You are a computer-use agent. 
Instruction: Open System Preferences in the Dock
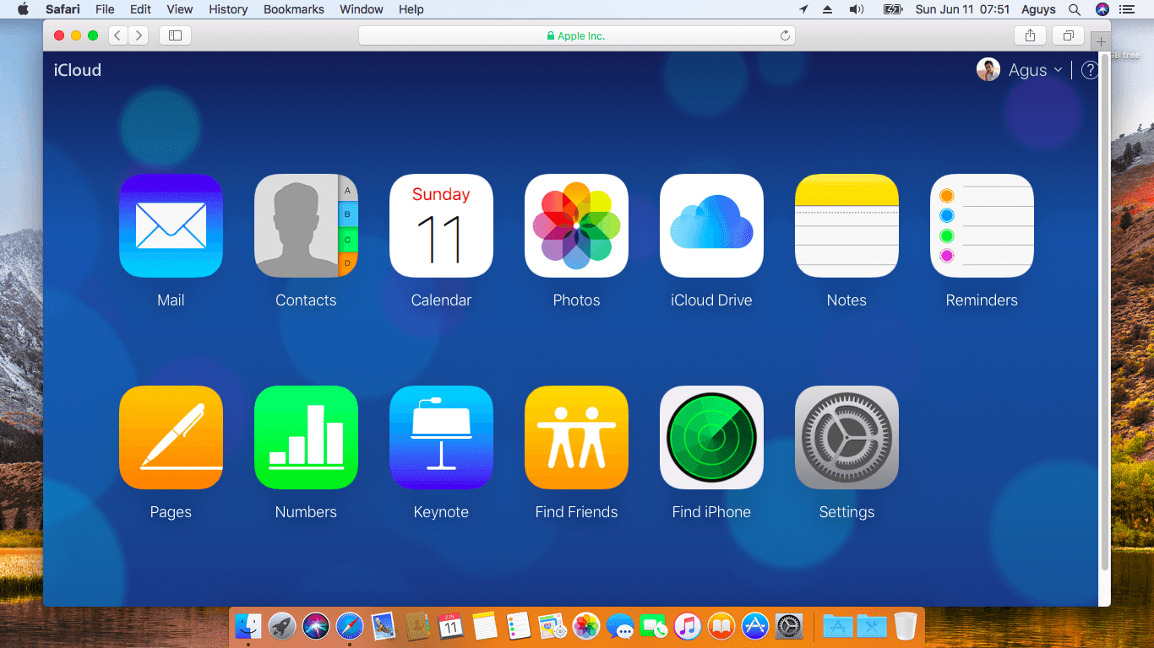click(788, 626)
